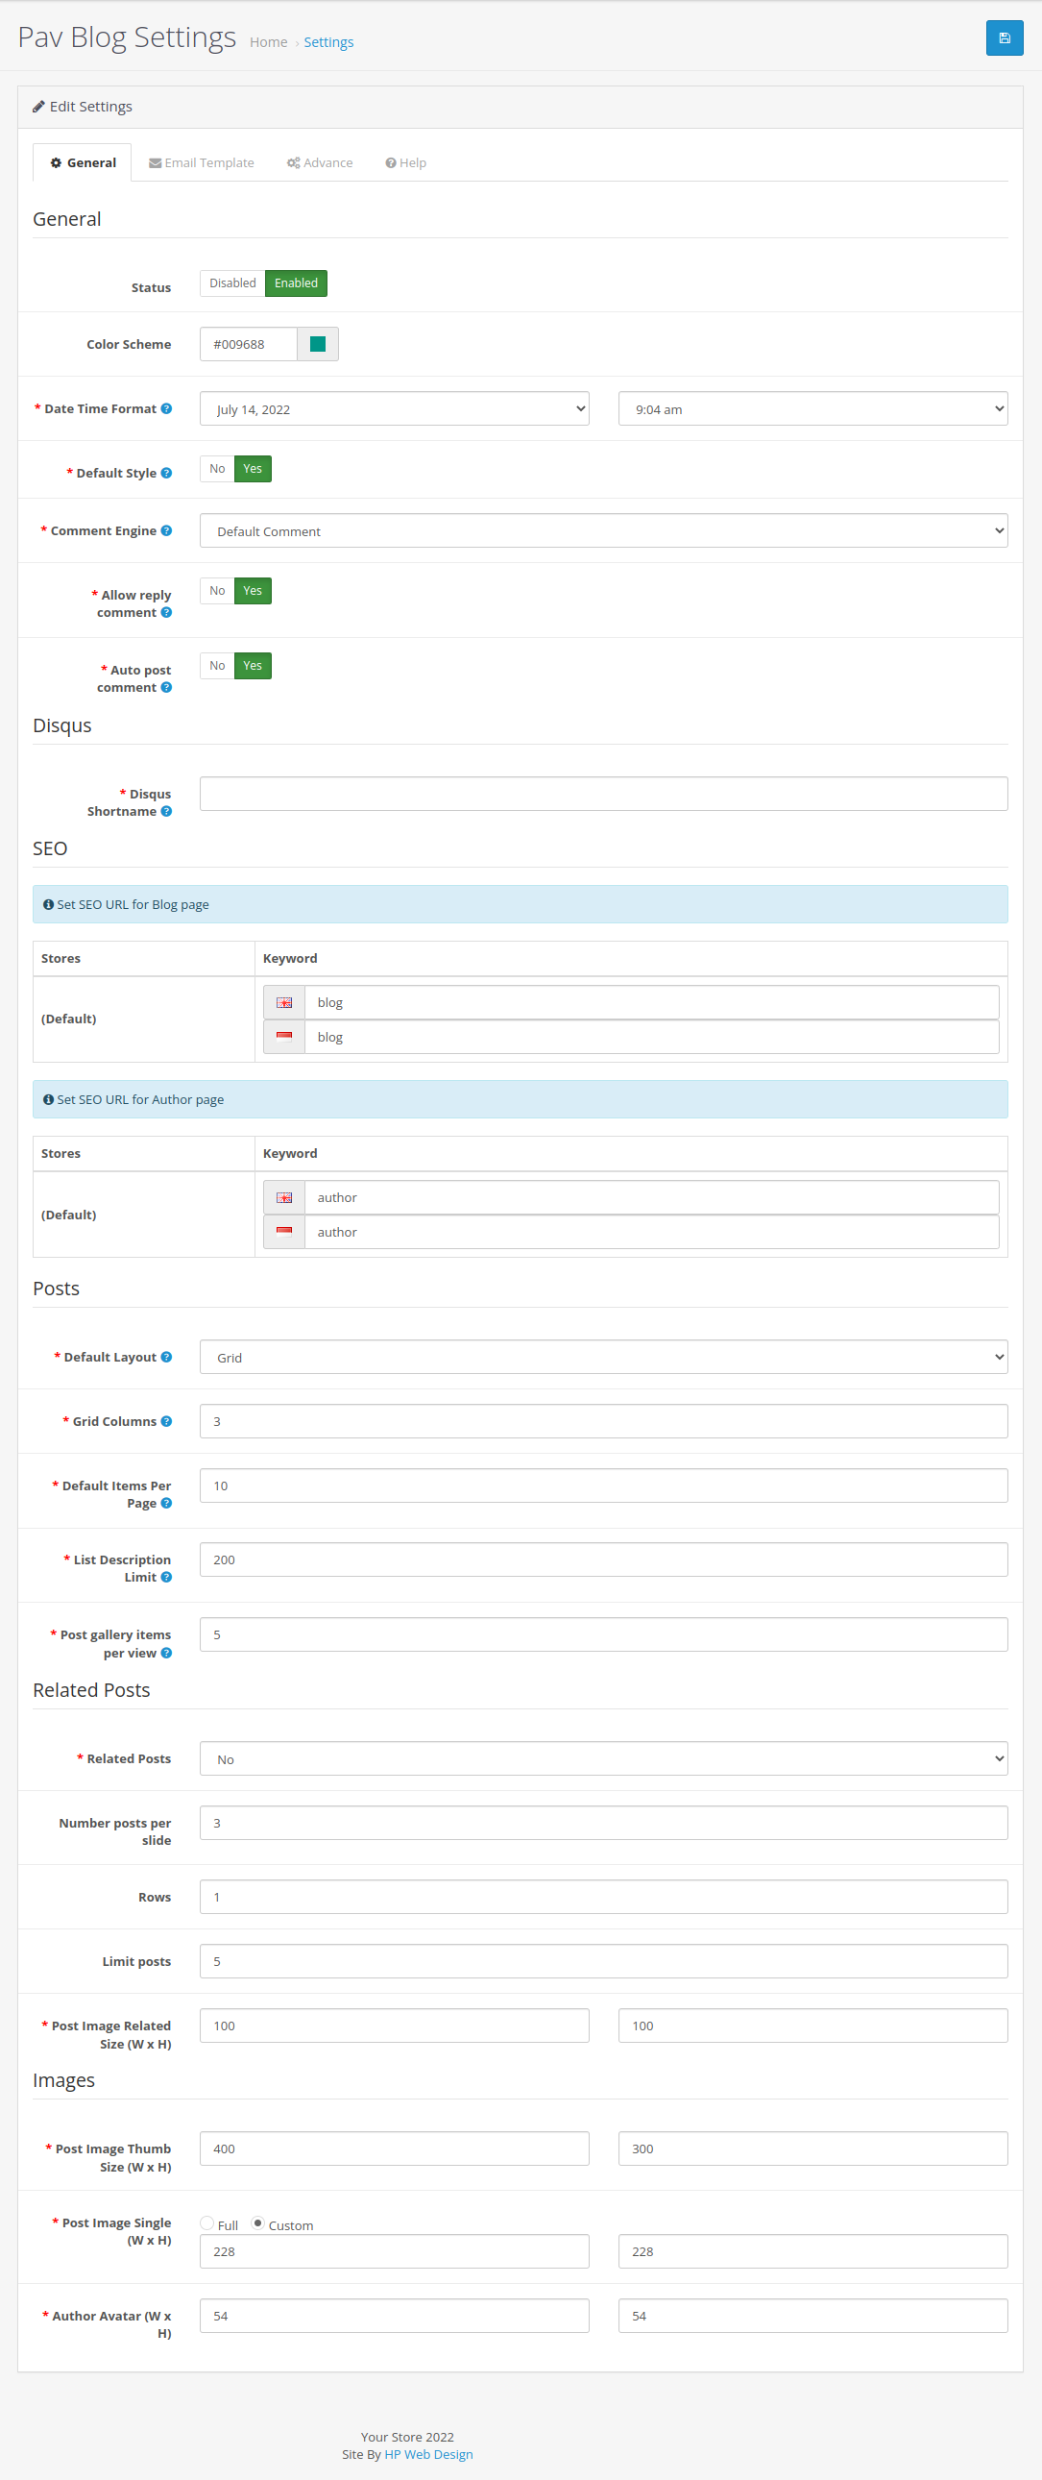Click the Home breadcrumb link

tap(269, 42)
